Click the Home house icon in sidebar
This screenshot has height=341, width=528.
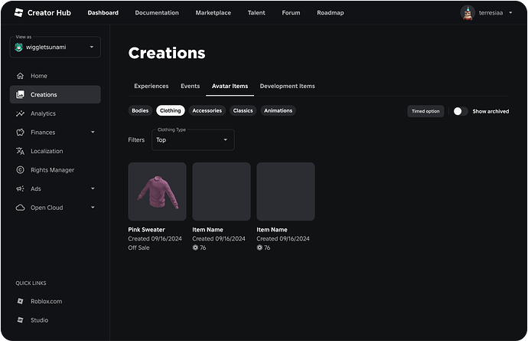click(20, 76)
